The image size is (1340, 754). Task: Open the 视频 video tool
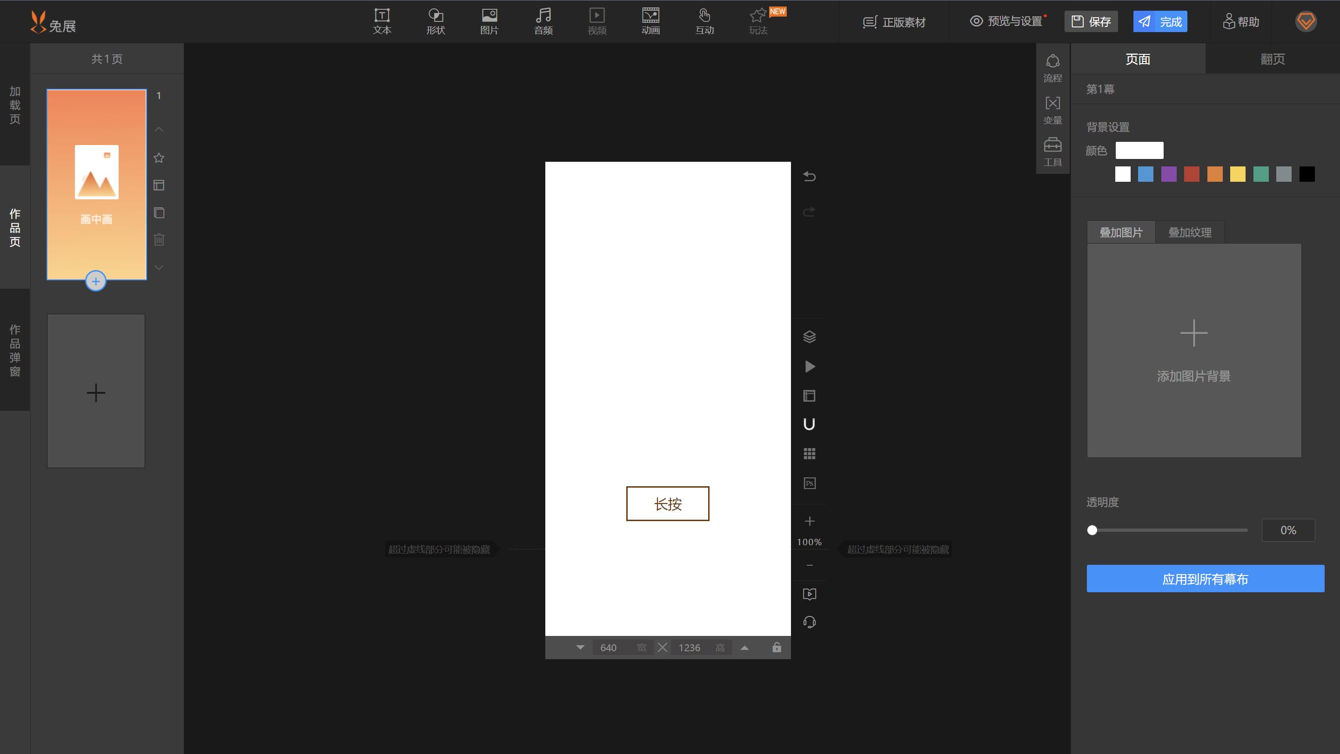coord(596,22)
